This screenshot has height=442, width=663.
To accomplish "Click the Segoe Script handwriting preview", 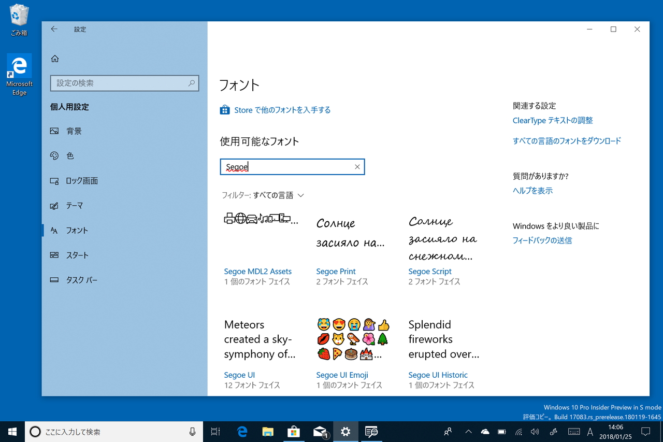I will click(443, 238).
